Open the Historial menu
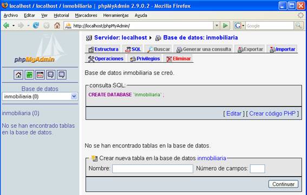307x195 pixels. click(62, 16)
